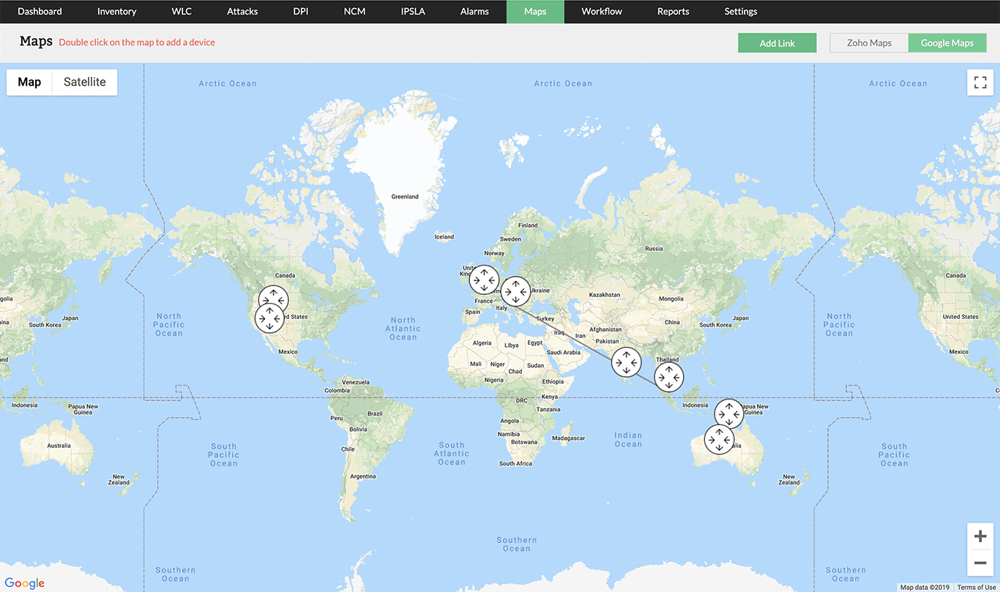Switch provider to Google Maps
The height and width of the screenshot is (592, 1000).
947,42
